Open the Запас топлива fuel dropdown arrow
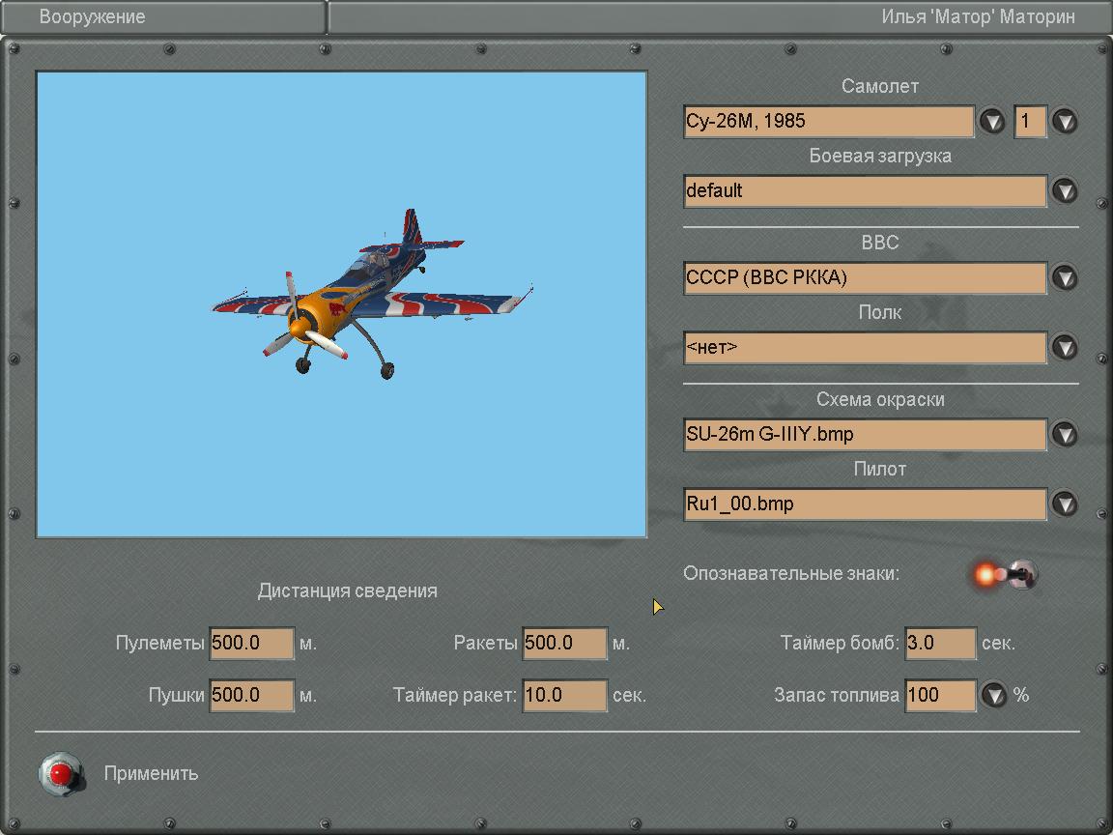Viewport: 1113px width, 835px height. coord(994,695)
